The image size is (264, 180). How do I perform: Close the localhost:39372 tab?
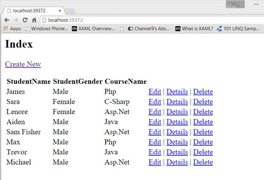pos(60,11)
